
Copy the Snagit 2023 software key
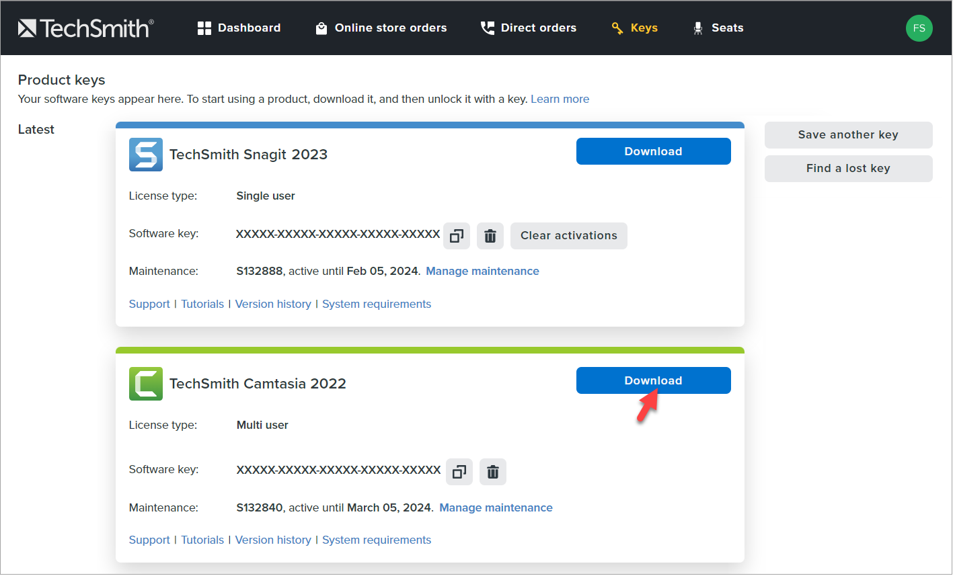click(457, 236)
